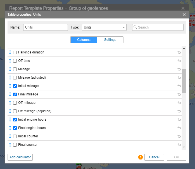Switch to the Settings tab

[110, 40]
